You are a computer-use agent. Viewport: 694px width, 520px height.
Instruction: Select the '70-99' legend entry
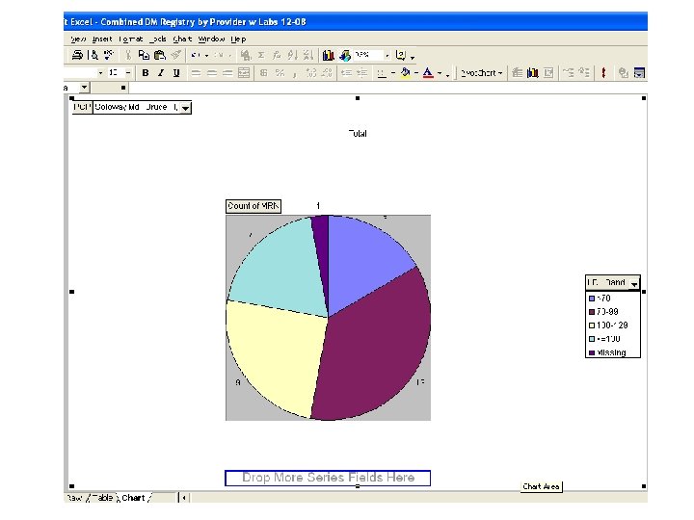click(x=603, y=312)
